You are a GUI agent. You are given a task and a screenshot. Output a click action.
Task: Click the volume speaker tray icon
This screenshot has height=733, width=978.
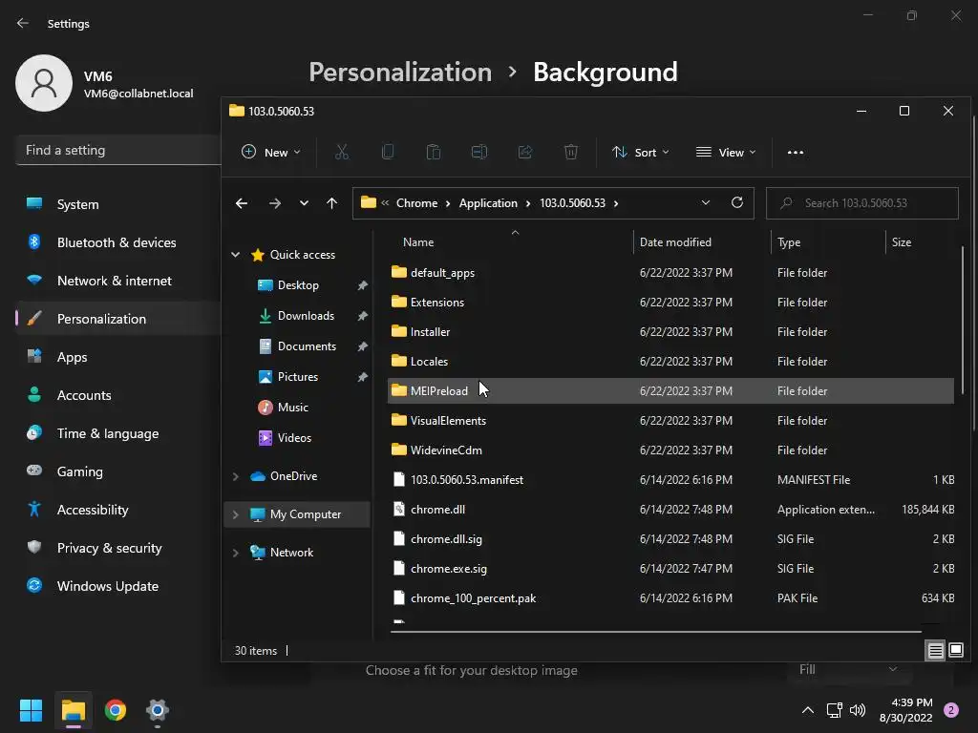click(x=858, y=710)
